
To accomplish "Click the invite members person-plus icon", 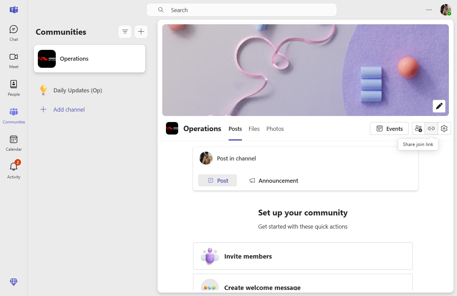I will click(x=418, y=128).
